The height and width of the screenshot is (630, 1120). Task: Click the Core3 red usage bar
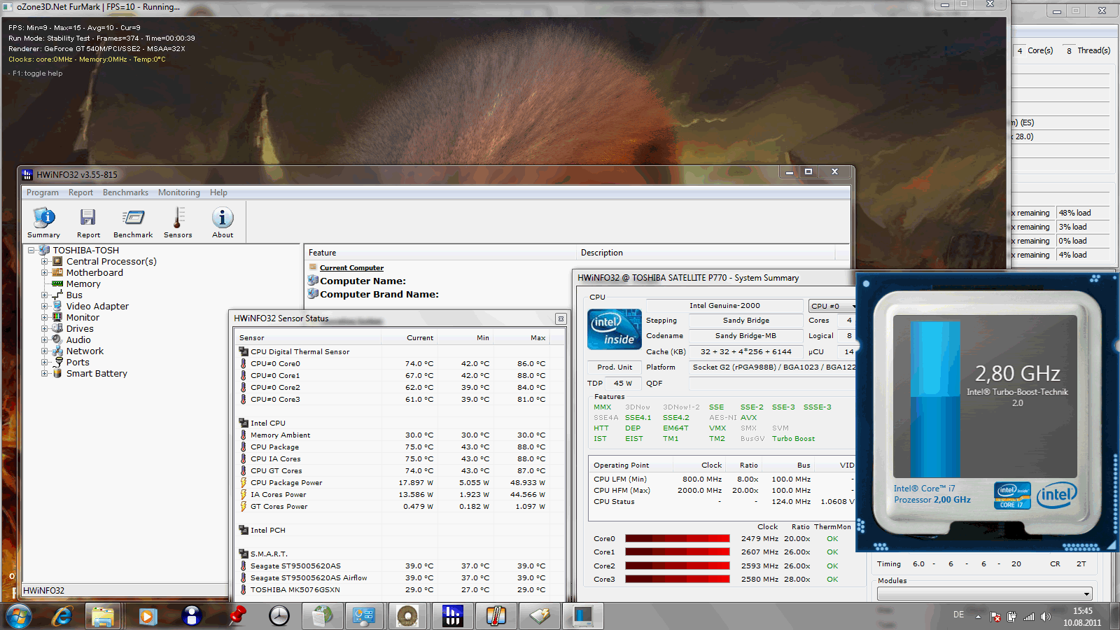tap(678, 579)
